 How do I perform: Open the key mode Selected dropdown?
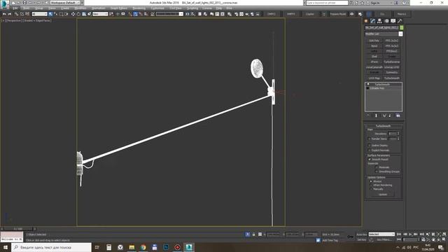pyautogui.click(x=381, y=234)
